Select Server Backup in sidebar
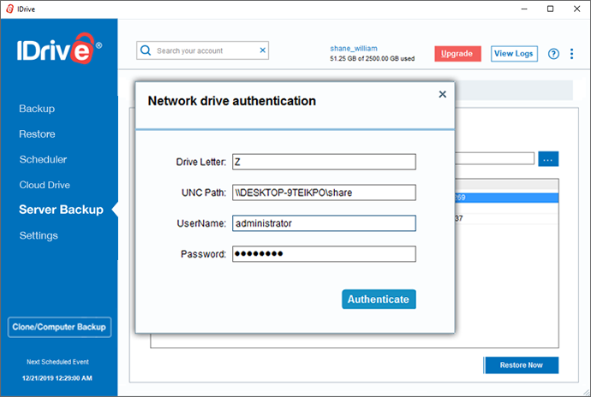Viewport: 591px width, 397px height. click(61, 210)
